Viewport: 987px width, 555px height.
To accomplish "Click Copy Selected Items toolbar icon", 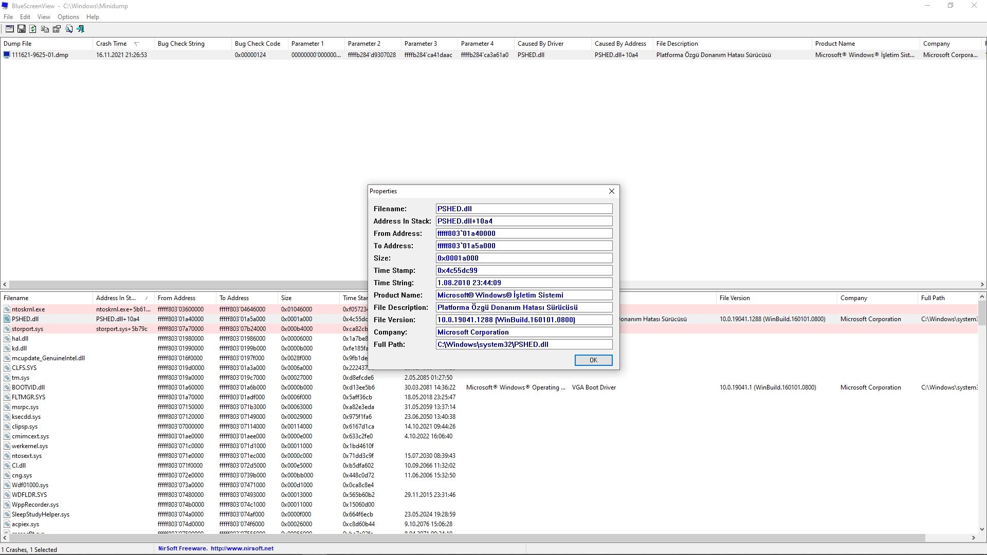I will click(x=45, y=29).
